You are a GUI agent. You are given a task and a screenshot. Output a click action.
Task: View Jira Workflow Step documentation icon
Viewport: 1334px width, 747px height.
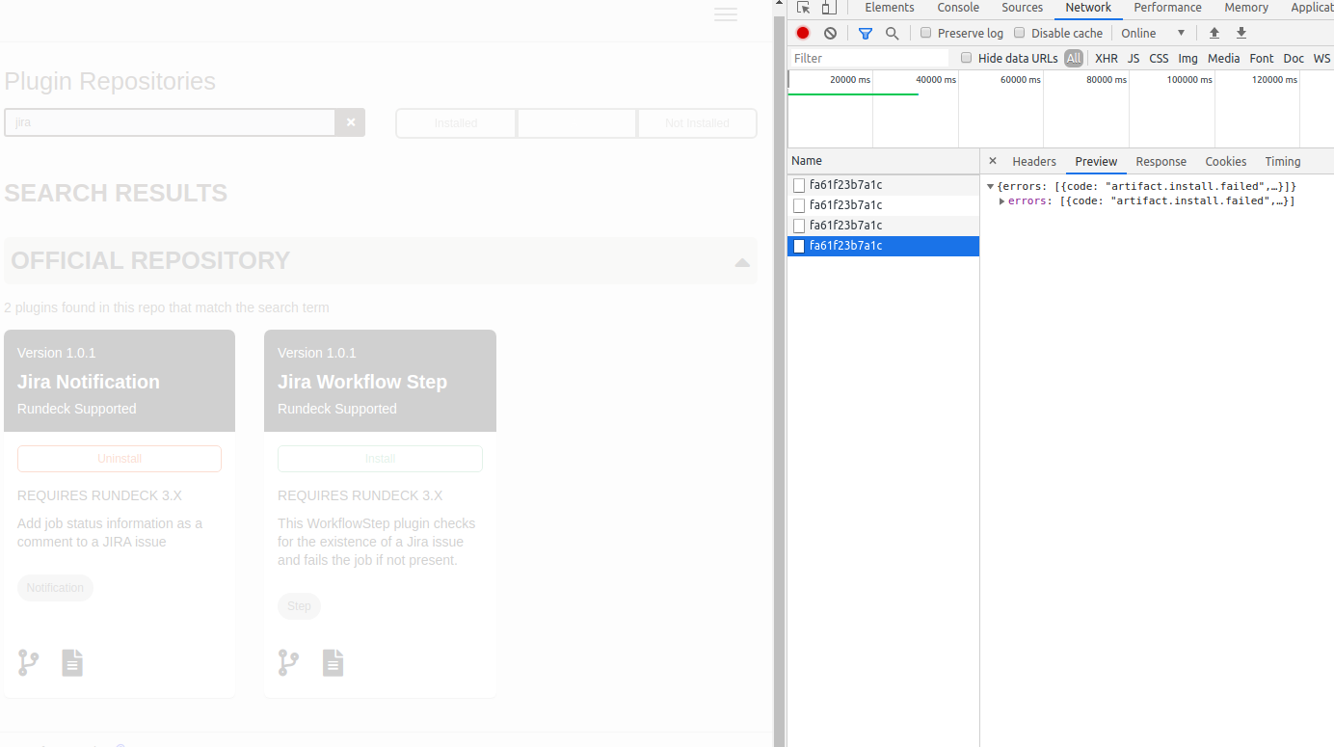tap(333, 662)
